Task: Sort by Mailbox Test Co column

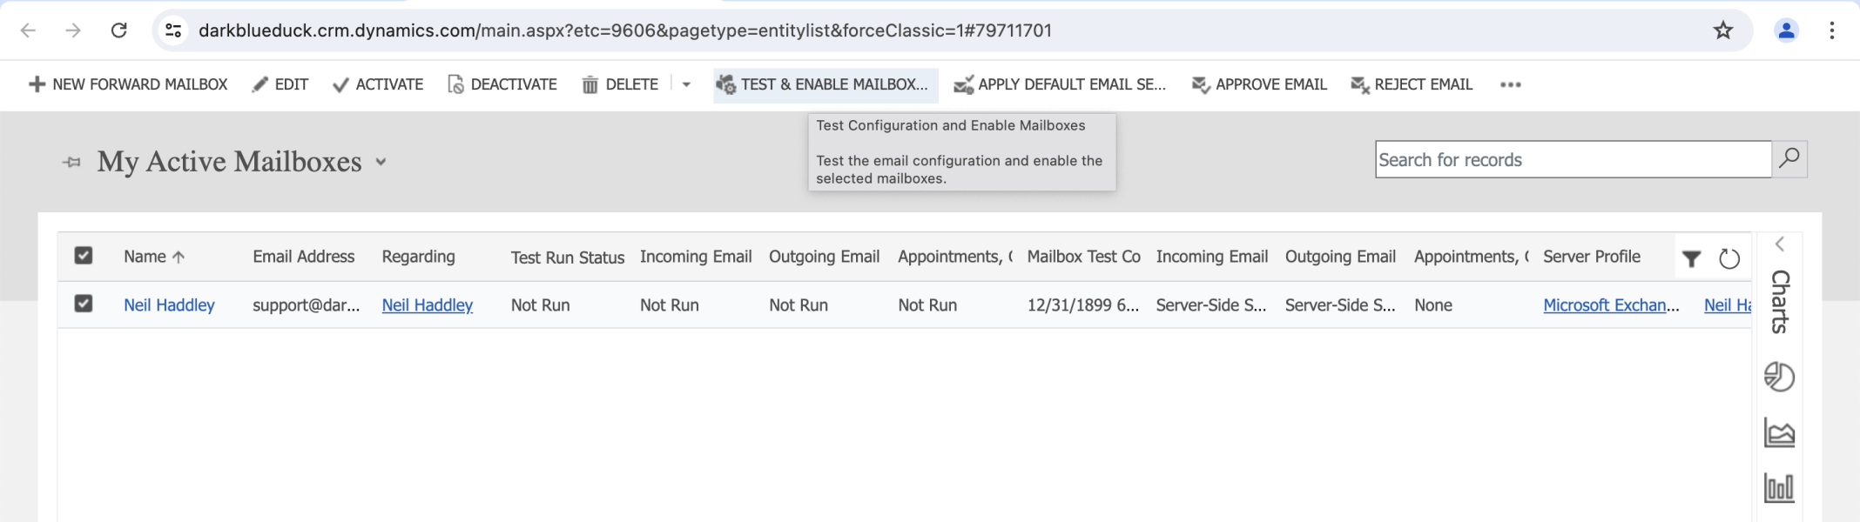Action: 1084,257
